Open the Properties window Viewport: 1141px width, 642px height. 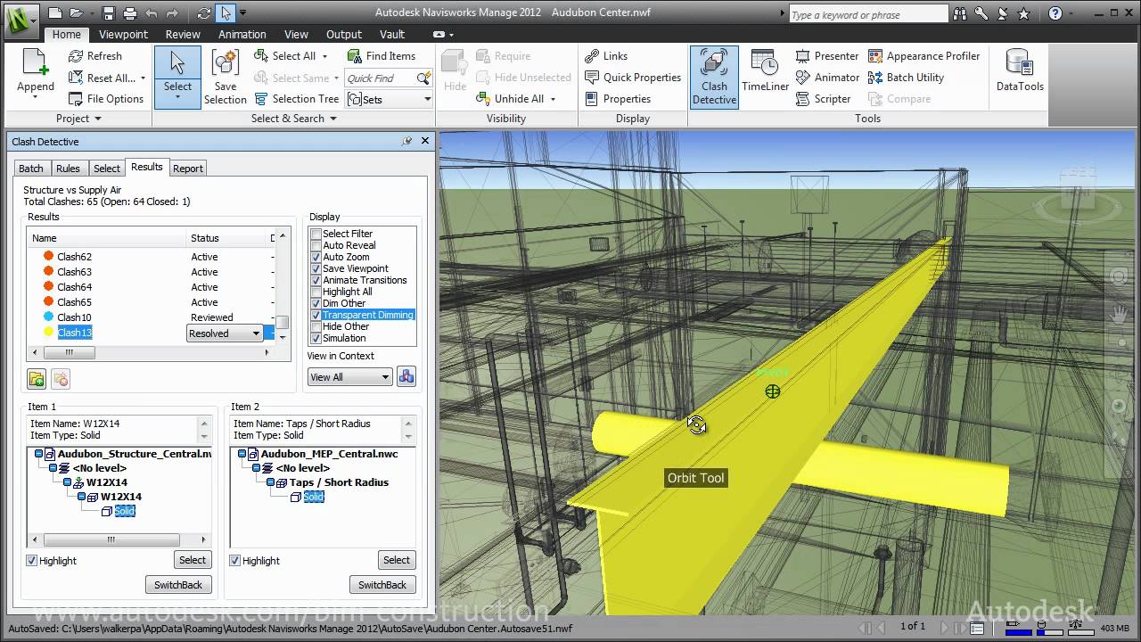click(x=618, y=99)
